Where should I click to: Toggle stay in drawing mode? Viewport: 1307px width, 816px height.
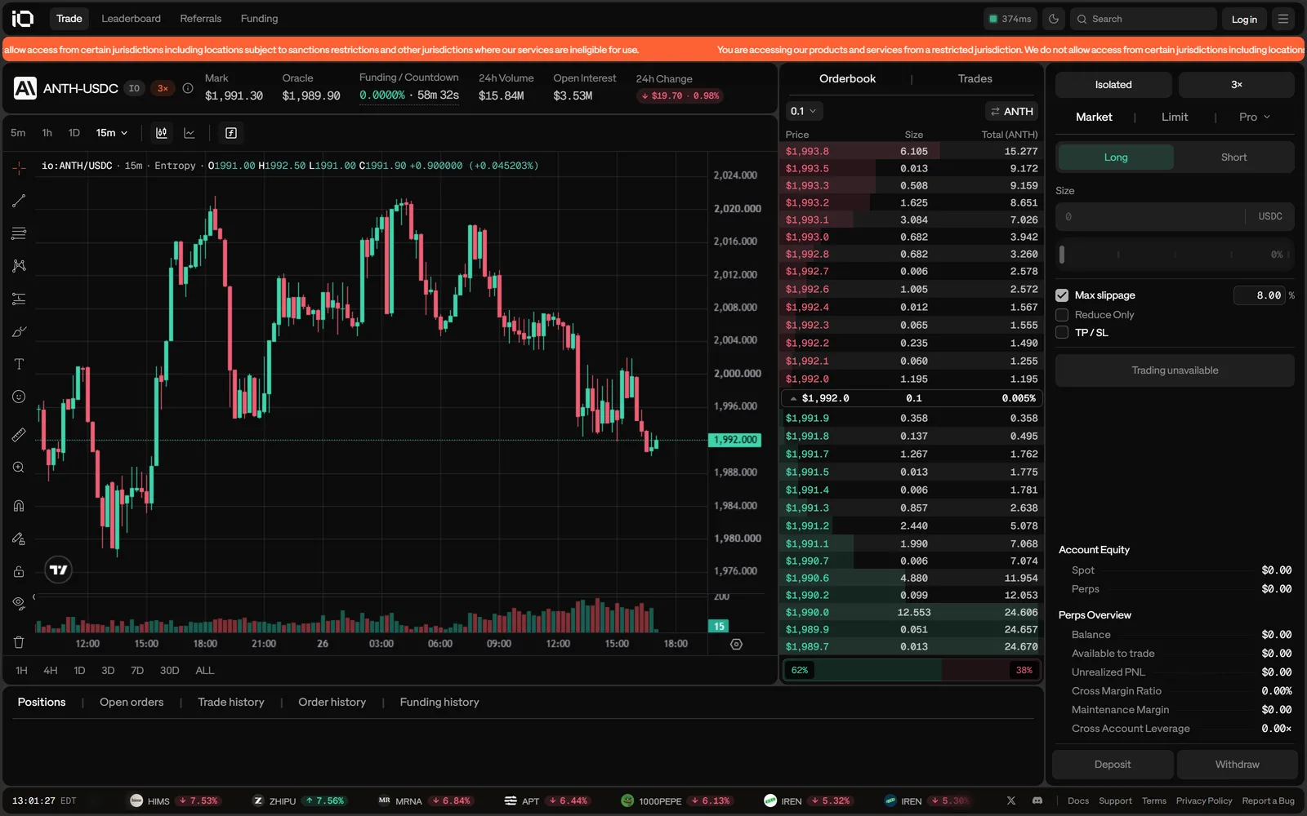19,539
